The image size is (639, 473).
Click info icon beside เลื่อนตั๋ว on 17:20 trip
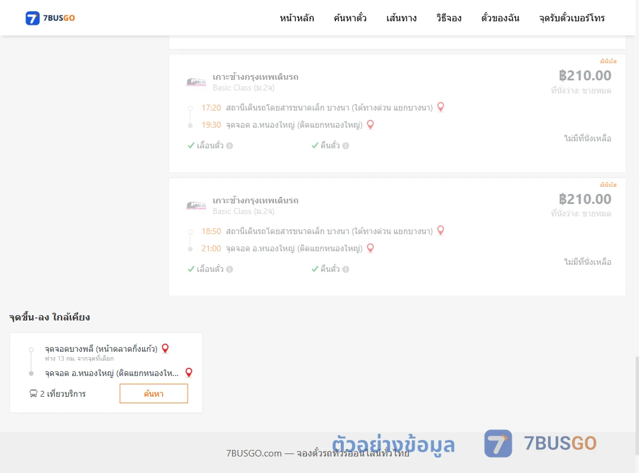[x=230, y=146]
